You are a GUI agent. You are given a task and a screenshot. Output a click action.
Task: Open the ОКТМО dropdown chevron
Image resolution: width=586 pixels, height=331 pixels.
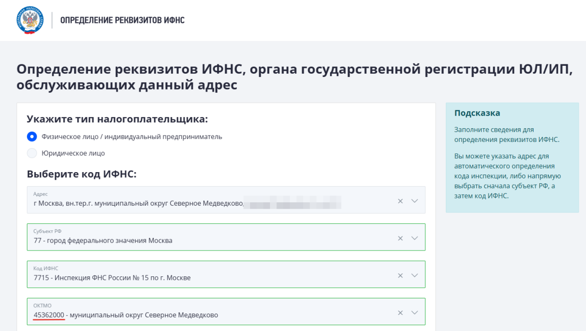(x=415, y=312)
